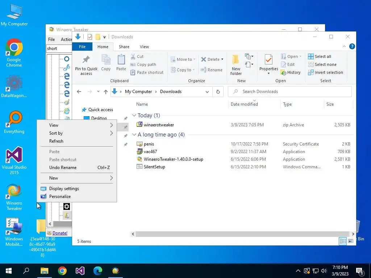This screenshot has height=278, width=371.
Task: Switch to the Share ribbon tab
Action: tap(124, 47)
